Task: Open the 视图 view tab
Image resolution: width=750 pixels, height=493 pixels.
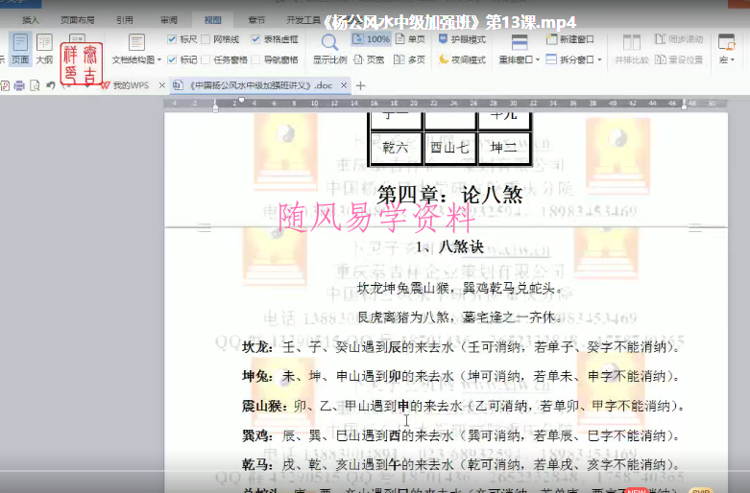Action: coord(213,20)
